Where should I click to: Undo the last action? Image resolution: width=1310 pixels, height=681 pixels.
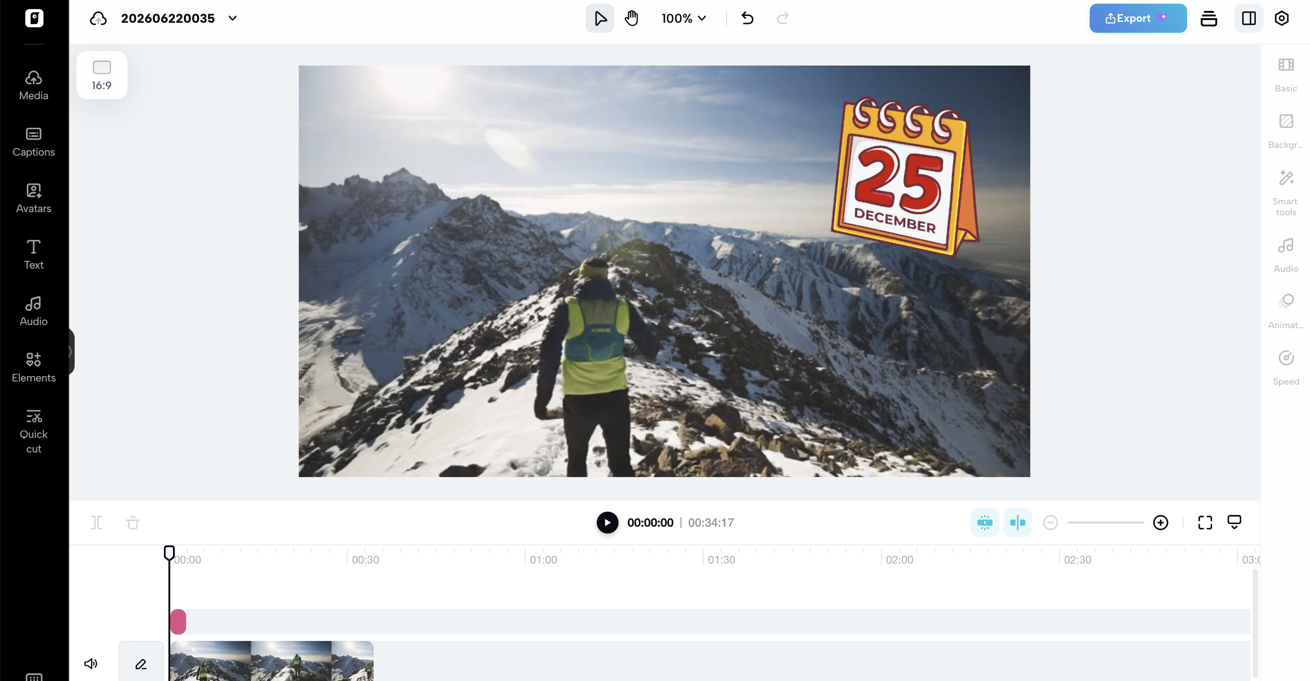tap(747, 18)
